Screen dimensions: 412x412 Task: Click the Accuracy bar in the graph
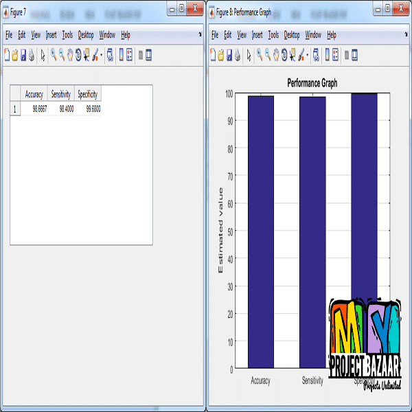click(x=261, y=233)
